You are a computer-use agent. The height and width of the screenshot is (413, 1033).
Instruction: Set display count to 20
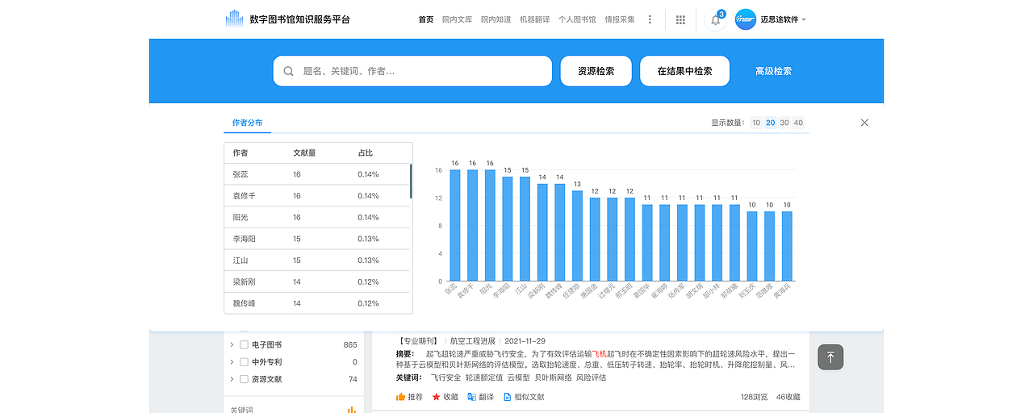[x=770, y=123]
